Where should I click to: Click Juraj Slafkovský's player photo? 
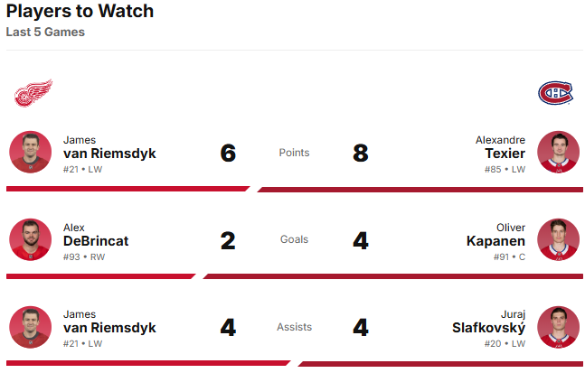click(558, 327)
